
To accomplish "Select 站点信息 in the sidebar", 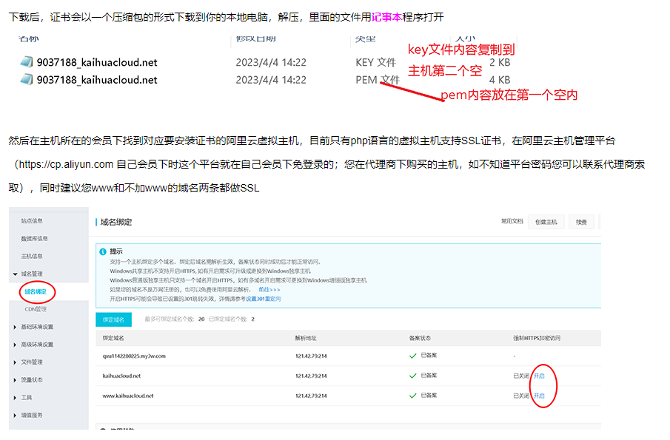I will [x=32, y=220].
